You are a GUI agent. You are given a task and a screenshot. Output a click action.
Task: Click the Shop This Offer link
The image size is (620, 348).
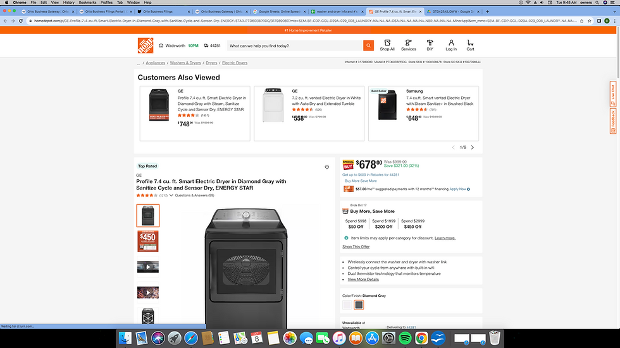(356, 247)
